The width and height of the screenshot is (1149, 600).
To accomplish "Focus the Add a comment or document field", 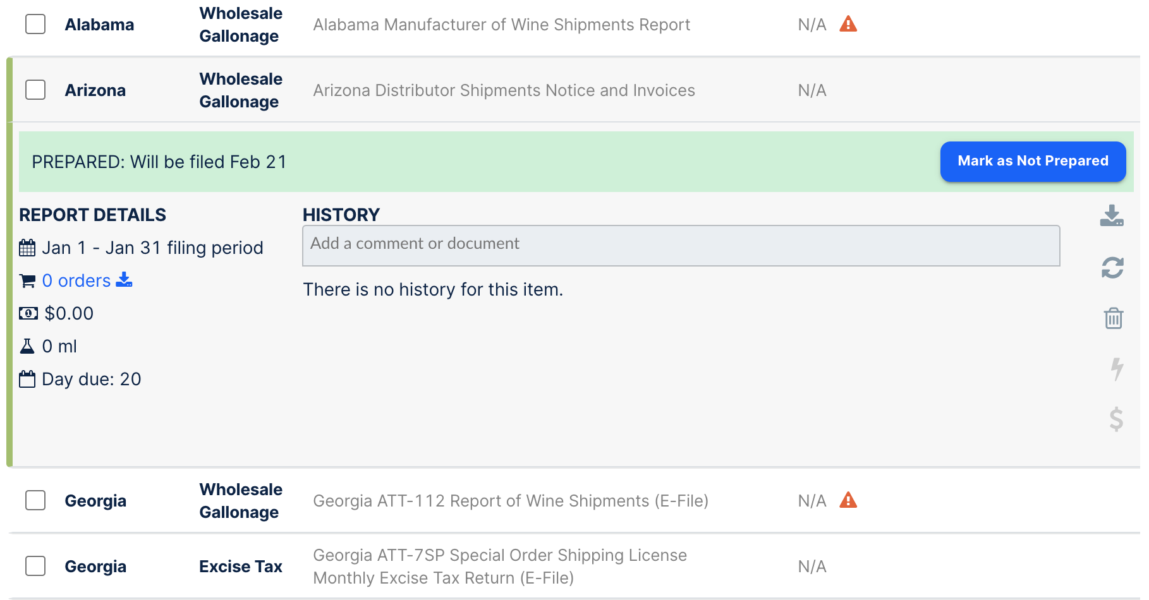I will tap(681, 246).
